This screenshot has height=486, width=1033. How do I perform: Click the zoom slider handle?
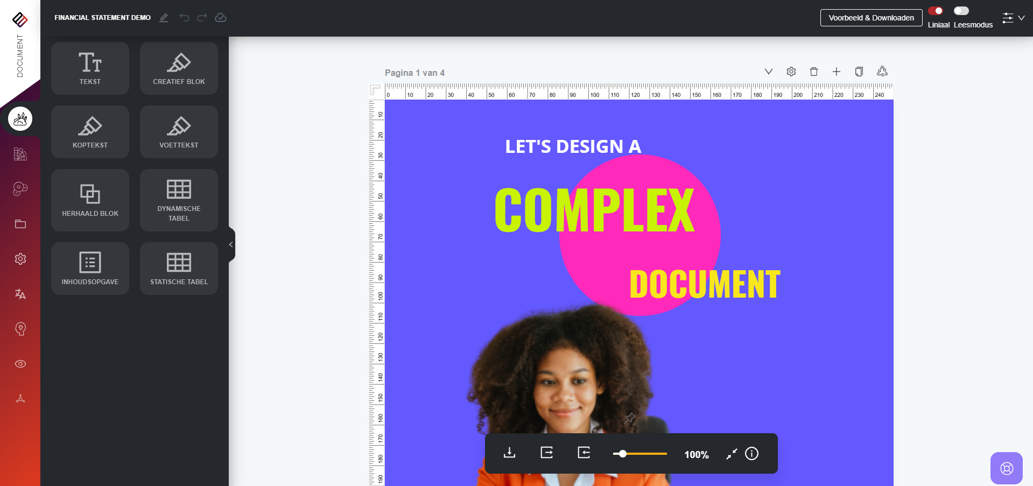622,454
